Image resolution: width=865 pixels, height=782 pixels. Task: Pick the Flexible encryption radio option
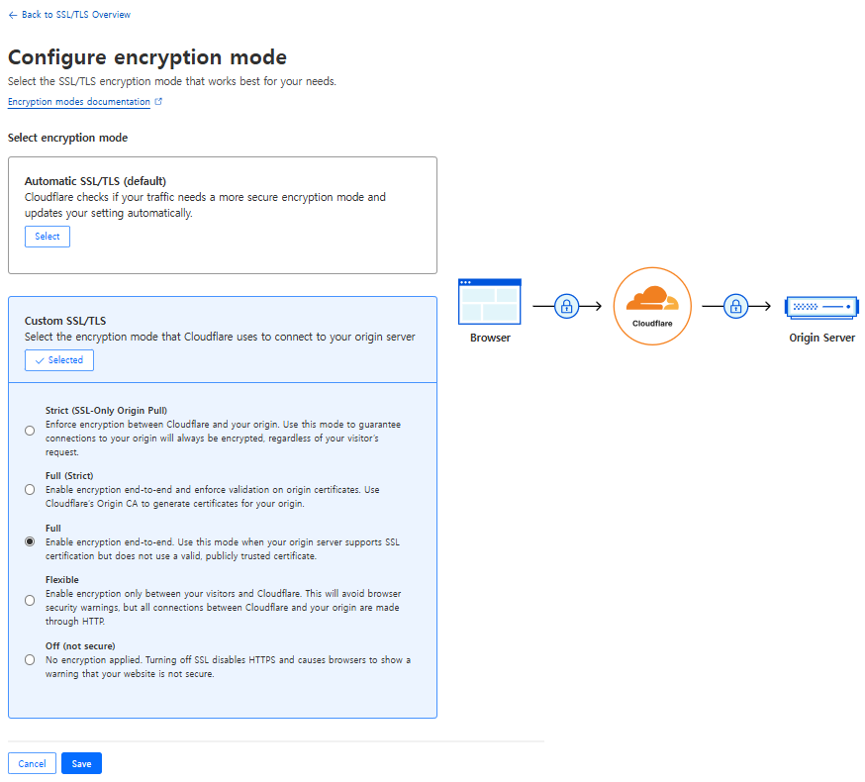(x=30, y=600)
